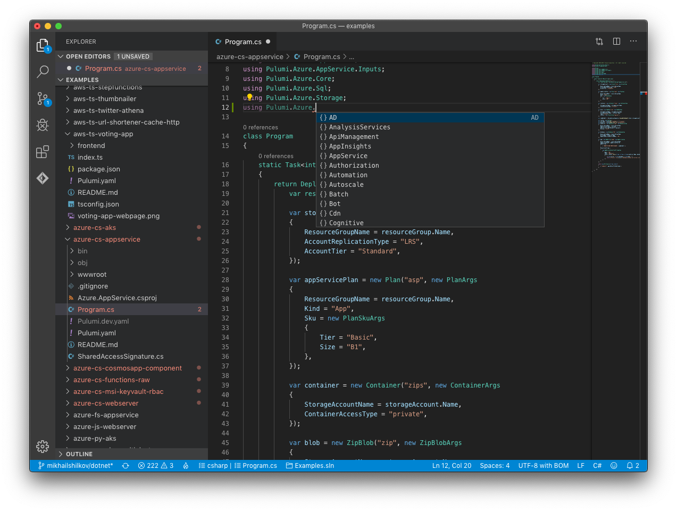Open the Search view from the activity bar
The height and width of the screenshot is (511, 677).
click(43, 72)
